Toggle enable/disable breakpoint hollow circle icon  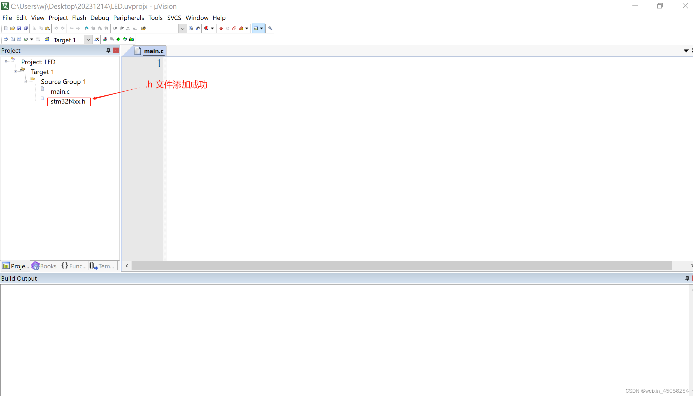coord(228,28)
